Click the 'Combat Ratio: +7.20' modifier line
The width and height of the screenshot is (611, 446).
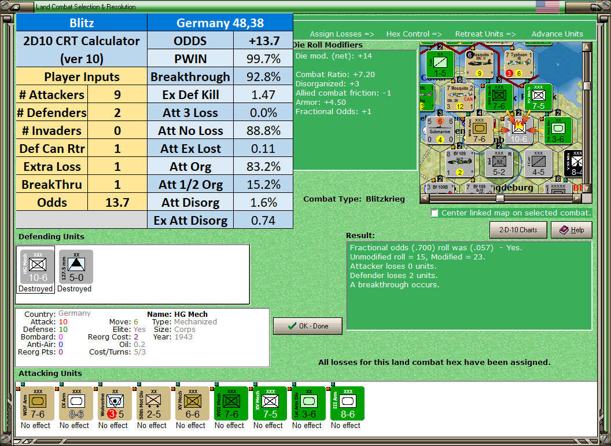click(335, 75)
